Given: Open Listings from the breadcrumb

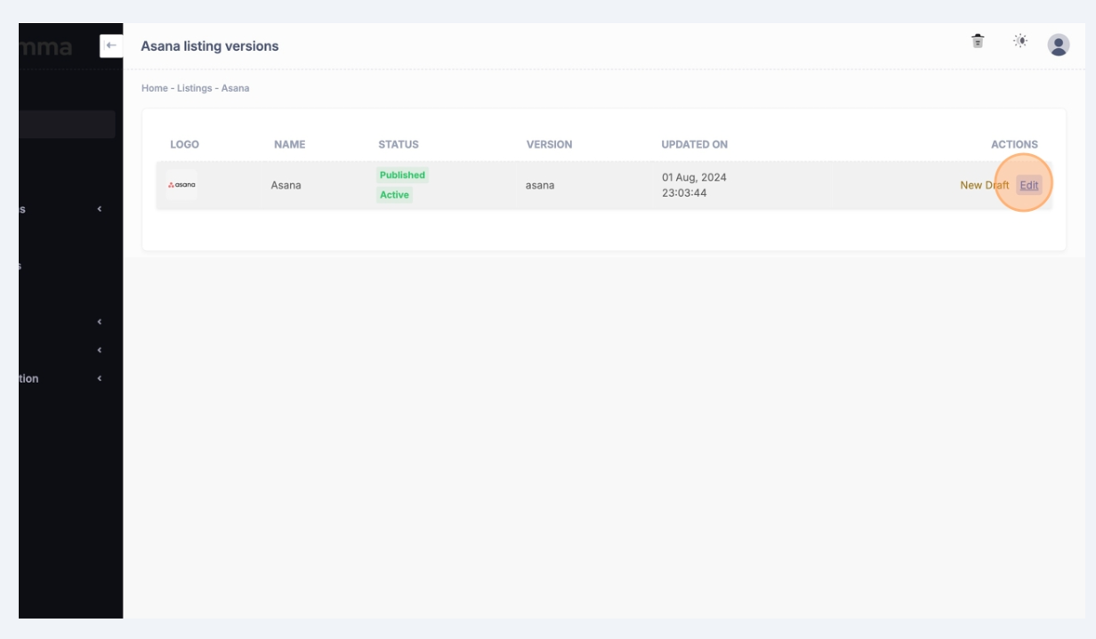Looking at the screenshot, I should click(193, 88).
